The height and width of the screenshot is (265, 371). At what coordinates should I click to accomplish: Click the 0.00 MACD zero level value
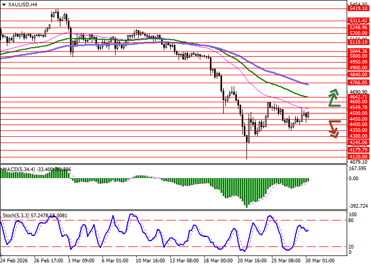pyautogui.click(x=354, y=179)
